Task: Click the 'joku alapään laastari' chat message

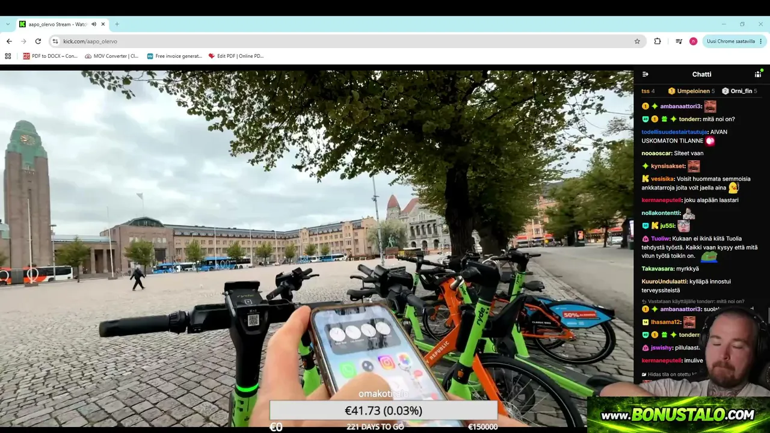Action: [x=712, y=200]
